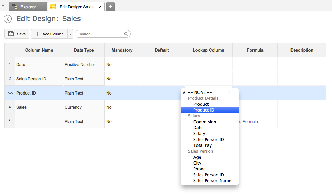This screenshot has width=332, height=195.
Task: Open Mandatory dropdown for Date row
Action: (x=122, y=65)
